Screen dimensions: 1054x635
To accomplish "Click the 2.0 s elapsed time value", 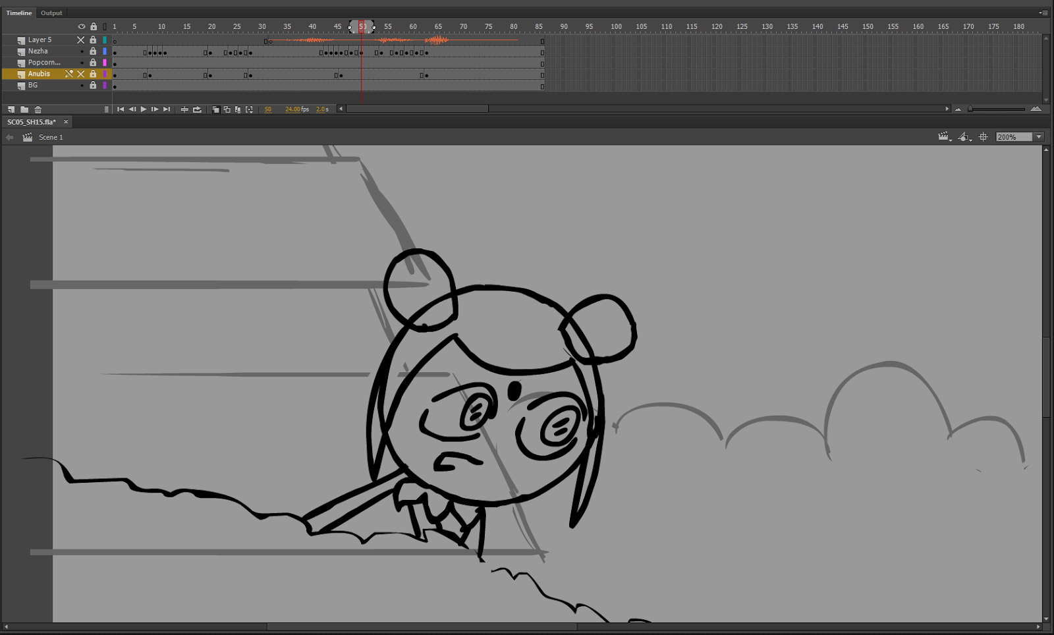I will click(322, 109).
